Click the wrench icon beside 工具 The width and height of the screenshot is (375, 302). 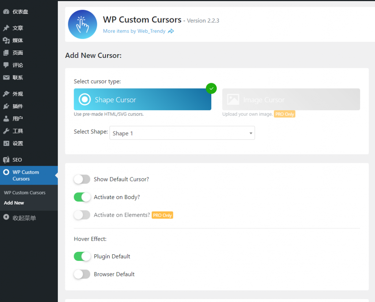click(6, 131)
